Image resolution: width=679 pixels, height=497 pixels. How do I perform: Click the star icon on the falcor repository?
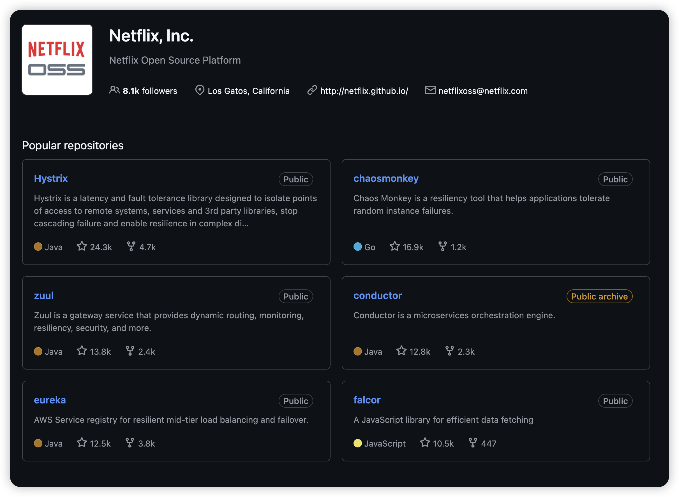pyautogui.click(x=424, y=443)
